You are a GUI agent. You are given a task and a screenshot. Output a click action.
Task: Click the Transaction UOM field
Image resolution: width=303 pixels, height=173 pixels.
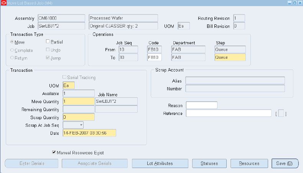(x=69, y=86)
